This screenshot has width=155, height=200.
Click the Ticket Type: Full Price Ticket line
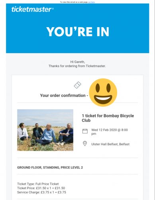(x=38, y=184)
